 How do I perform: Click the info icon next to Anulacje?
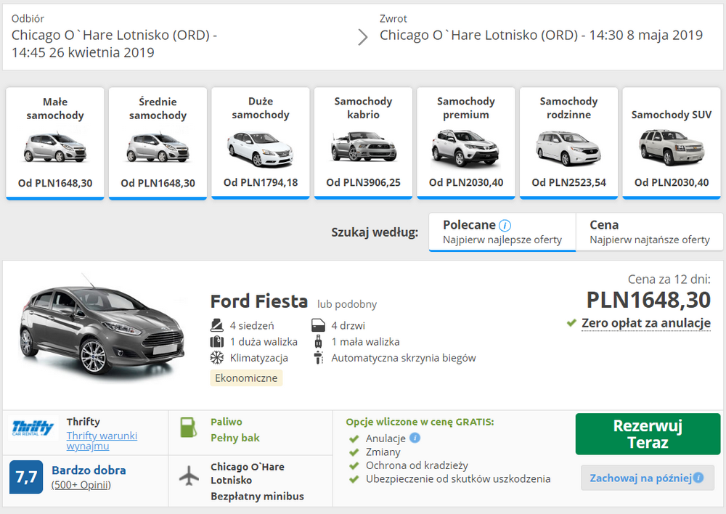(415, 438)
